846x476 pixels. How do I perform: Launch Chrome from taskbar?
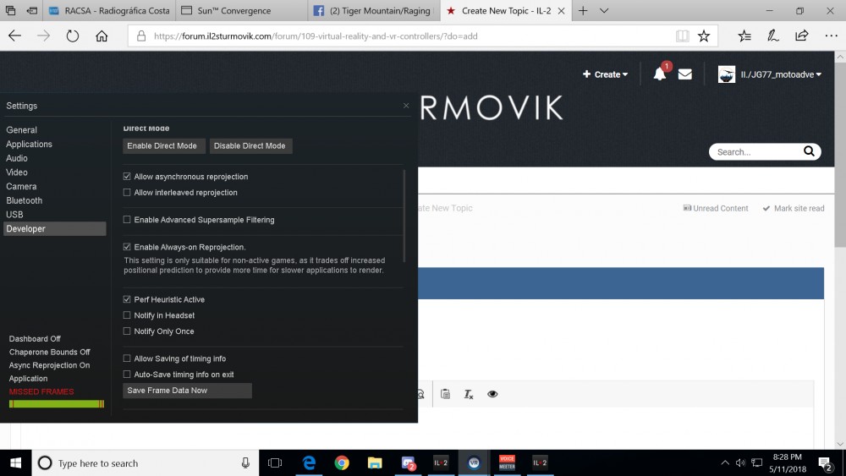[342, 463]
